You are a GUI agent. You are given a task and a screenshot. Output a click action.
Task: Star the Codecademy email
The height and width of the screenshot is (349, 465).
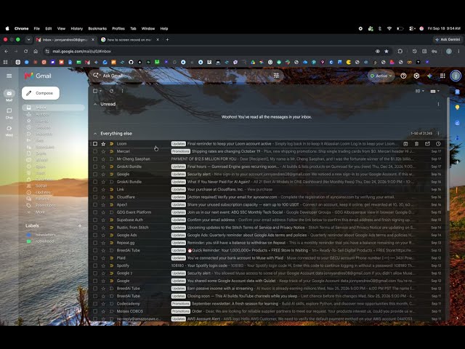click(x=103, y=304)
